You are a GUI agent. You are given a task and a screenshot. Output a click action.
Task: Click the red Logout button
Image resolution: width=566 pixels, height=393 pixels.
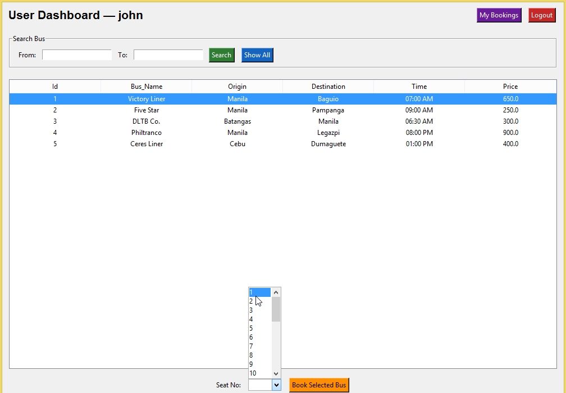coord(541,15)
